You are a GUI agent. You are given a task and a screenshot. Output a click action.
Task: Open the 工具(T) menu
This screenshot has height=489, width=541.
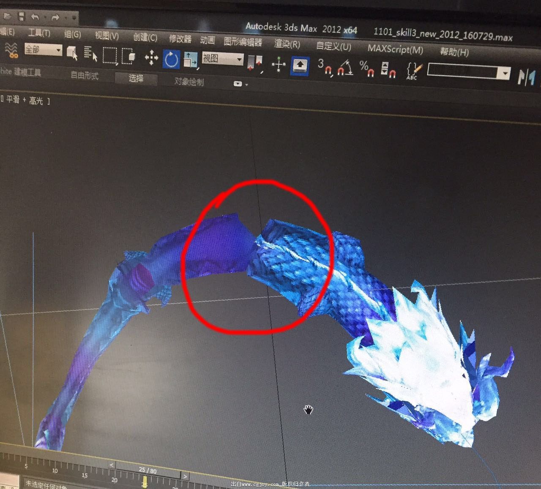[x=39, y=33]
